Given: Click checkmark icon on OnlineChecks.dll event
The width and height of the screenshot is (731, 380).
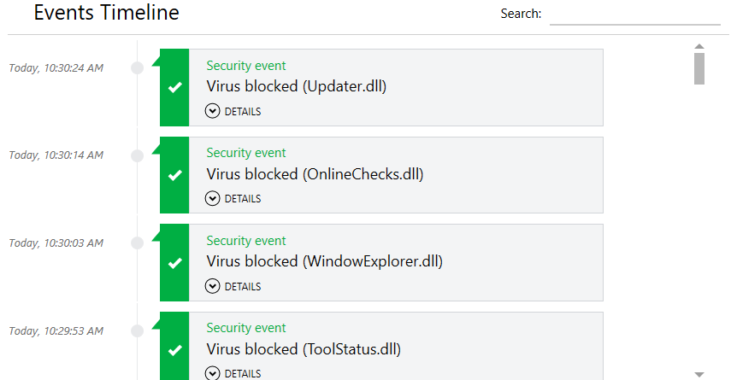Looking at the screenshot, I should [x=174, y=175].
